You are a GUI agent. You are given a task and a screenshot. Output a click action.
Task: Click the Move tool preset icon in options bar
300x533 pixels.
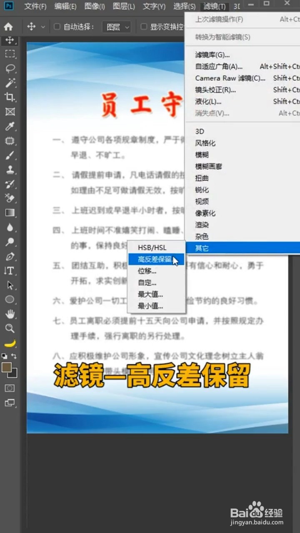31,27
